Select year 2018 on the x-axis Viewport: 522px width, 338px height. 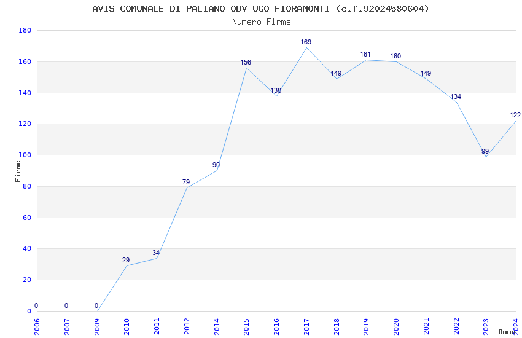click(337, 326)
